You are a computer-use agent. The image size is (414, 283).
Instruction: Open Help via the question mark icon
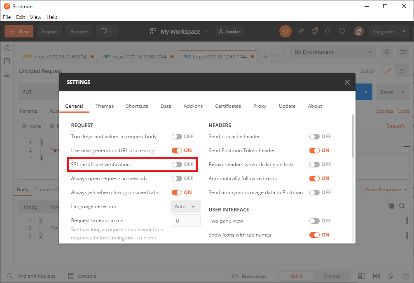coord(406,276)
